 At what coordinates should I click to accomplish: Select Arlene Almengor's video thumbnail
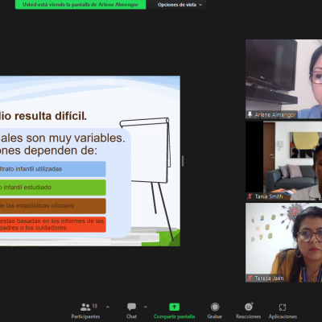[283, 79]
